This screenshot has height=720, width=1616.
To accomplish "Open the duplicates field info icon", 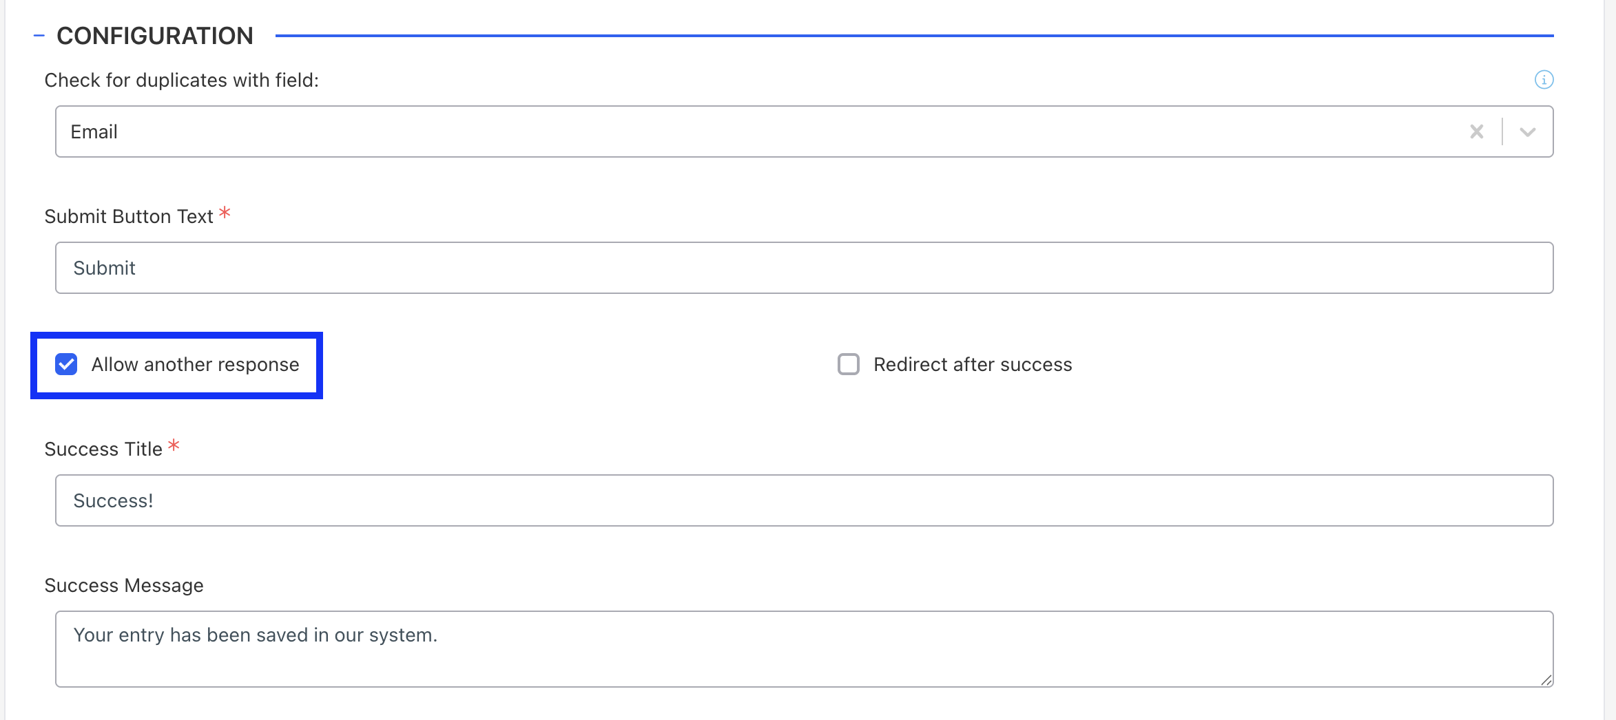I will point(1544,80).
